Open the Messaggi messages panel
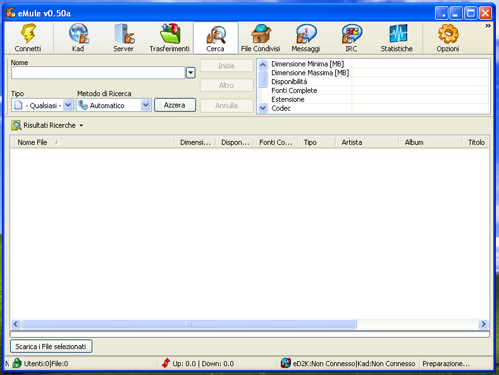This screenshot has height=375, width=499. tap(305, 35)
